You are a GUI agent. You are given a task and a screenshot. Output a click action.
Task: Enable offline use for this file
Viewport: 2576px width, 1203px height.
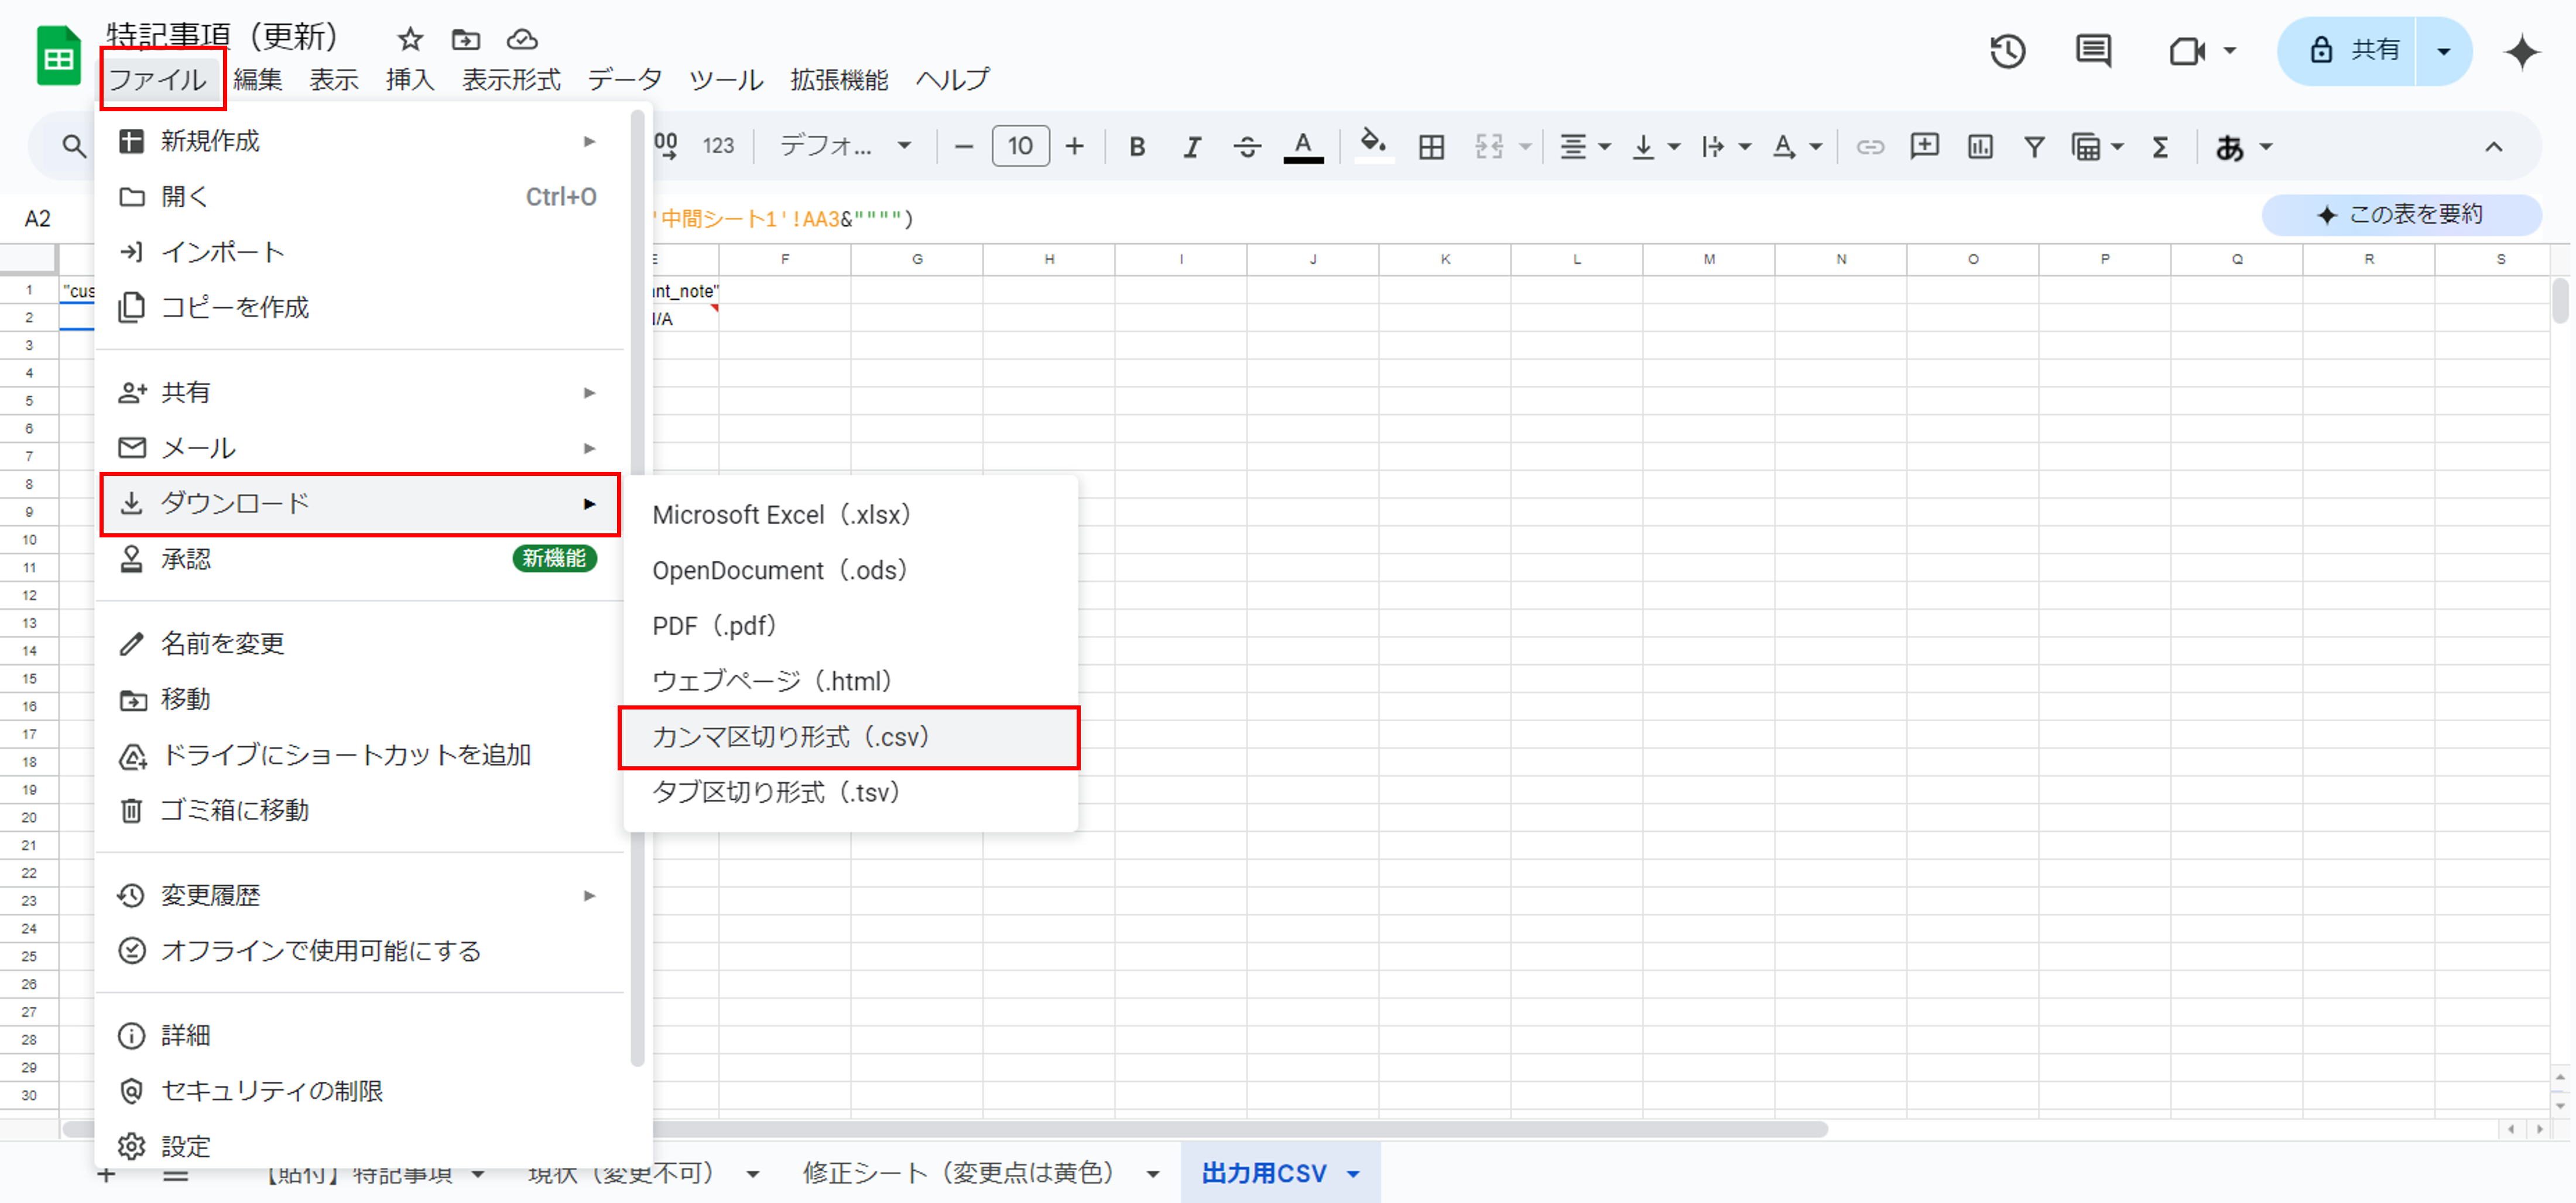(320, 950)
